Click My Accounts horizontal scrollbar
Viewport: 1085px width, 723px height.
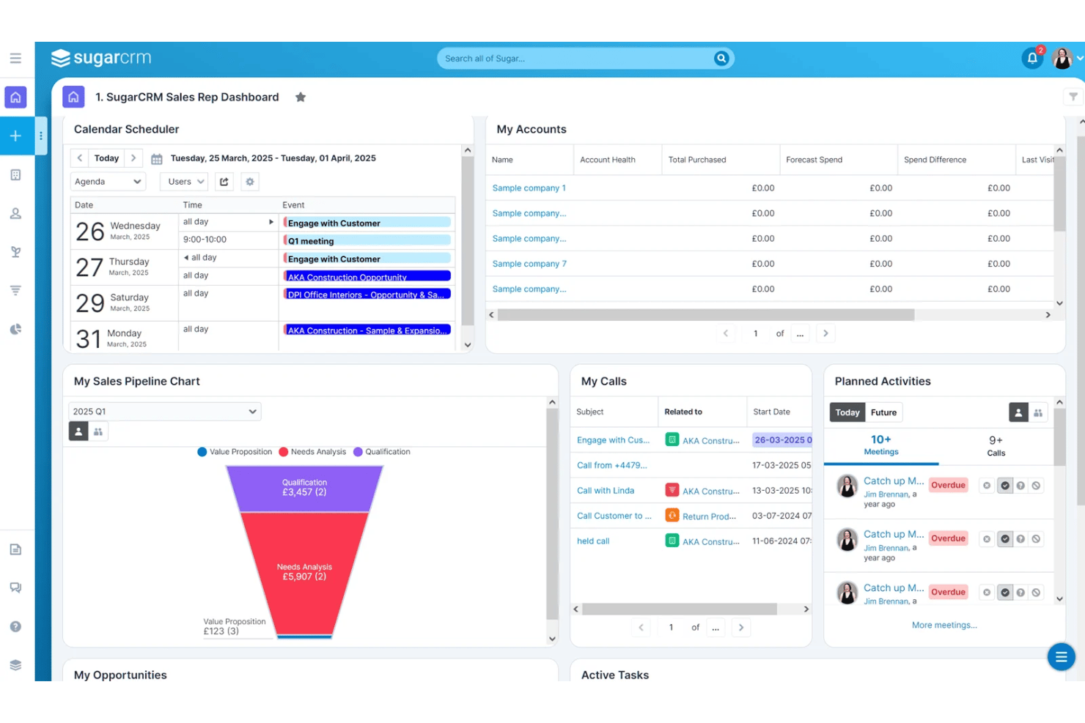[706, 315]
